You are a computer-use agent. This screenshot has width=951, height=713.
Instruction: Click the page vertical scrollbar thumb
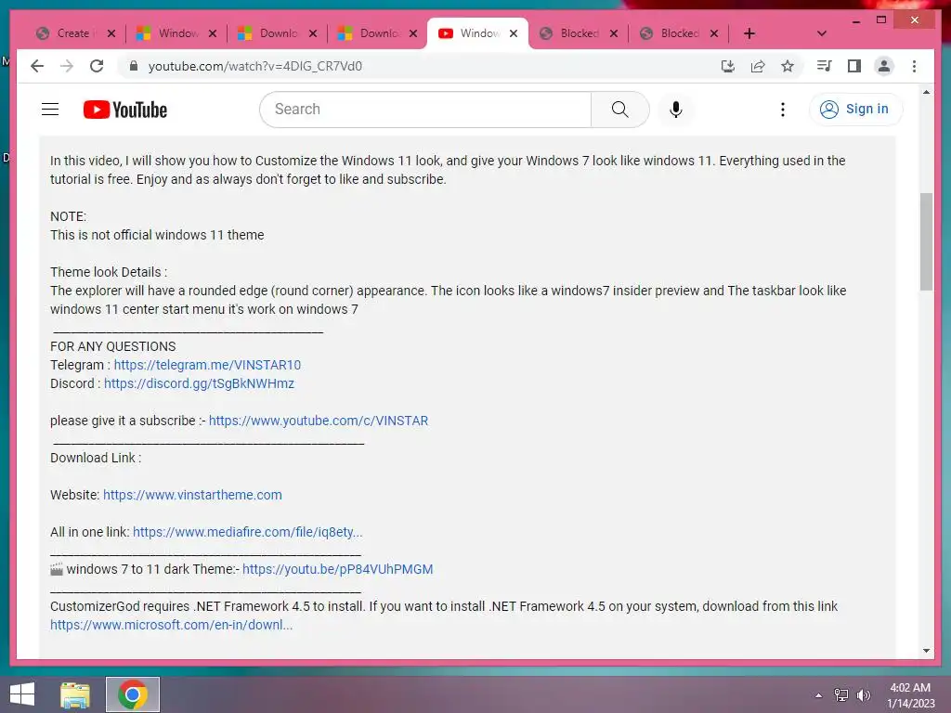tap(926, 242)
